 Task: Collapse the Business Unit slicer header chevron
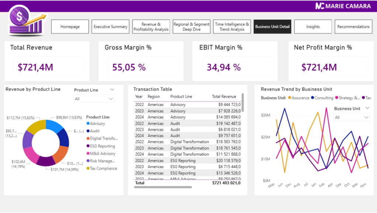click(x=367, y=108)
